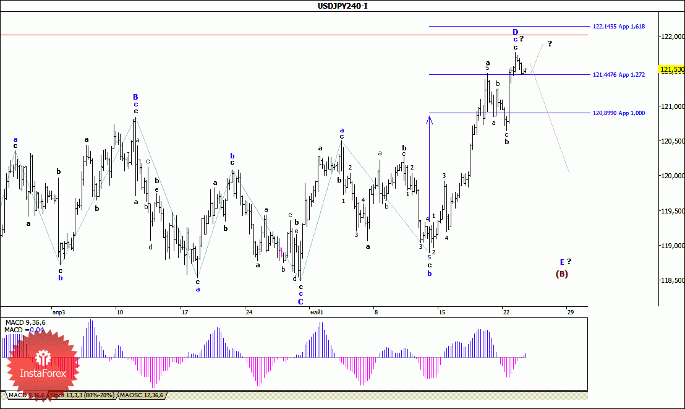Select the 120,8990 App 1,000 Fibonacci label

coord(619,113)
